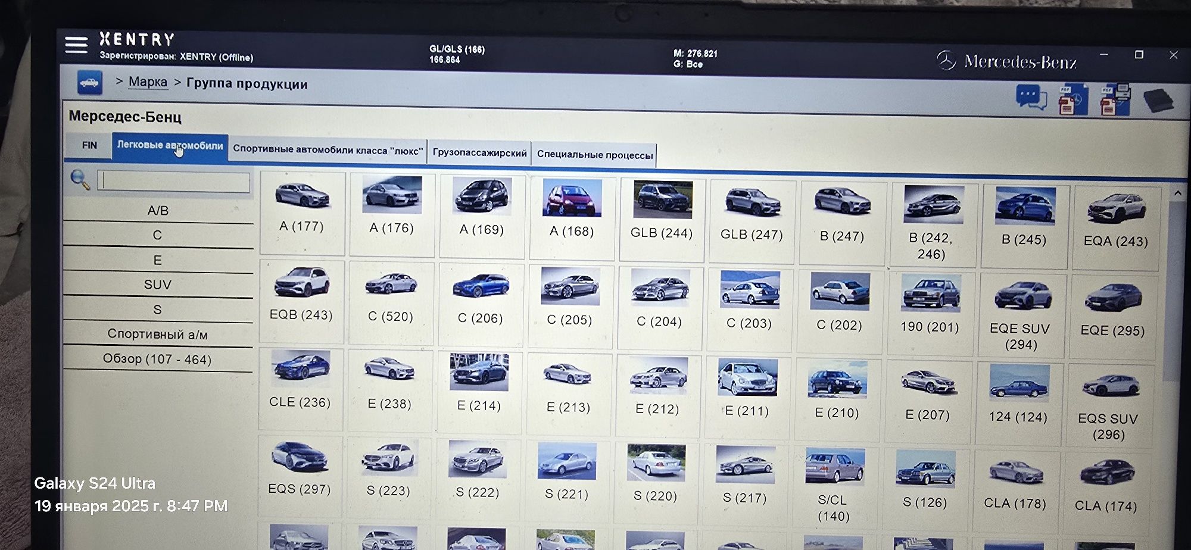Select the C (206) model tile
Screen dimensions: 1191x550
coord(481,305)
